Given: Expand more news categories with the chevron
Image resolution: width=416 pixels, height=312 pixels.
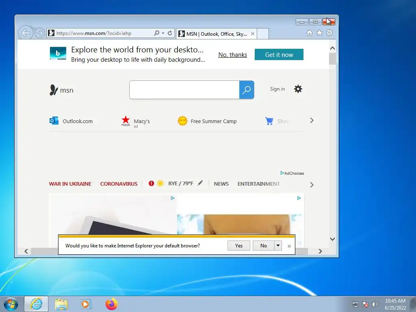Looking at the screenshot, I should point(312,185).
